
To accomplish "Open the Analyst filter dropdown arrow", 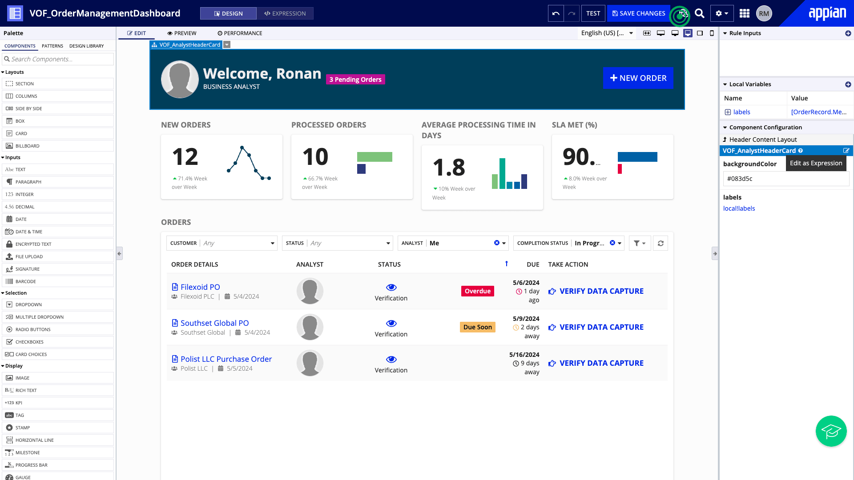I will click(x=504, y=243).
